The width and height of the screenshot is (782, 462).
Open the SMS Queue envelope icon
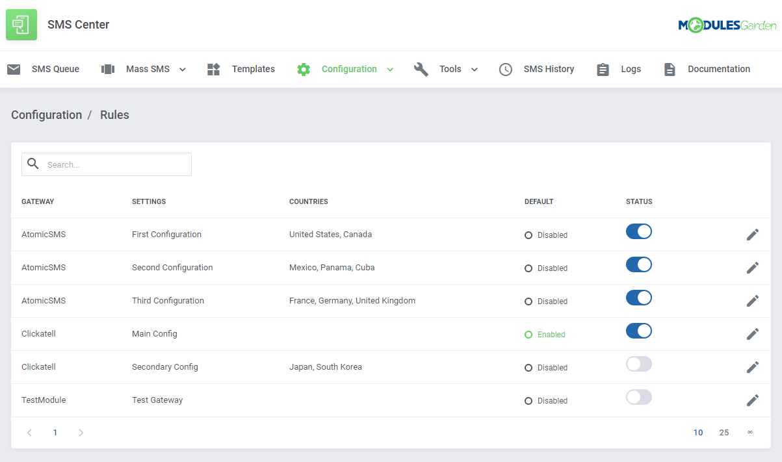(14, 68)
